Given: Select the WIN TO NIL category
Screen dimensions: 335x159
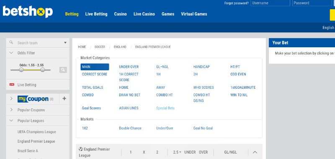Looking at the screenshot, I should (x=239, y=95).
